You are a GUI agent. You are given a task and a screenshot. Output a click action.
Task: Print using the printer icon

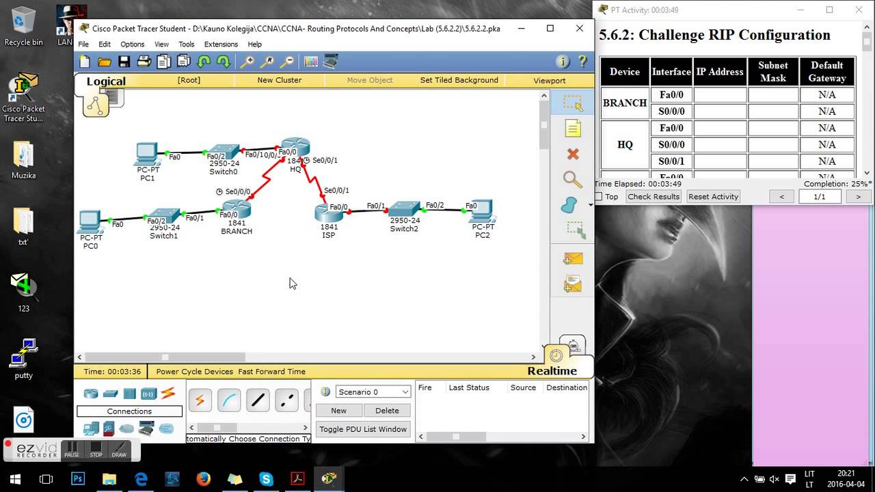144,61
